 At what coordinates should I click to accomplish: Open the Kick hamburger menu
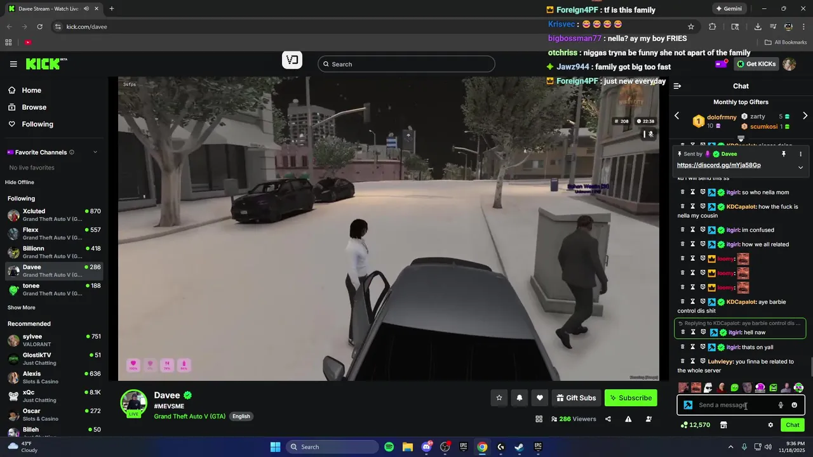coord(13,64)
